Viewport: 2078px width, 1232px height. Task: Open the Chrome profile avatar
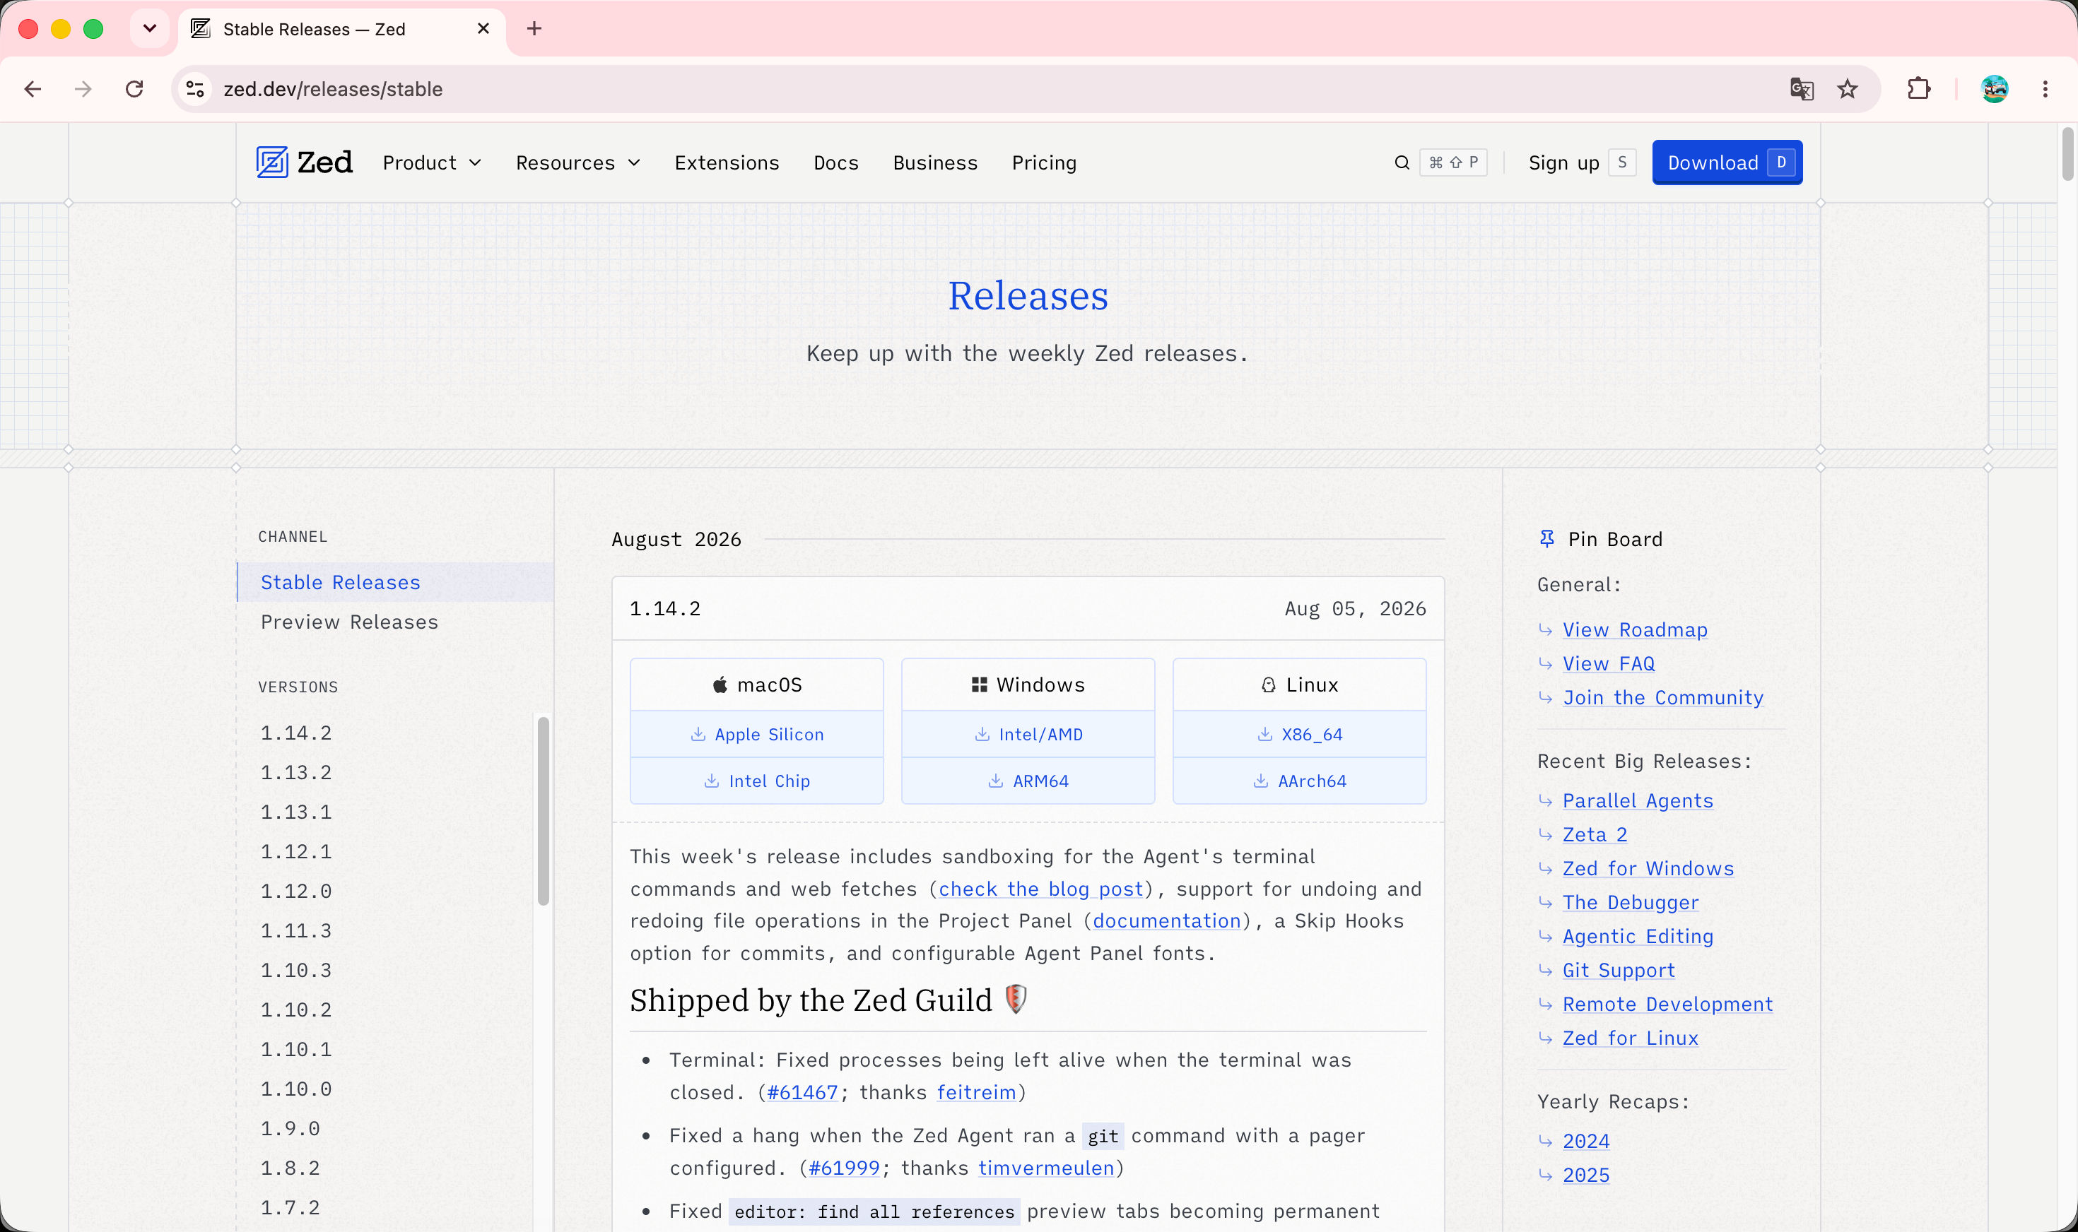tap(1994, 89)
